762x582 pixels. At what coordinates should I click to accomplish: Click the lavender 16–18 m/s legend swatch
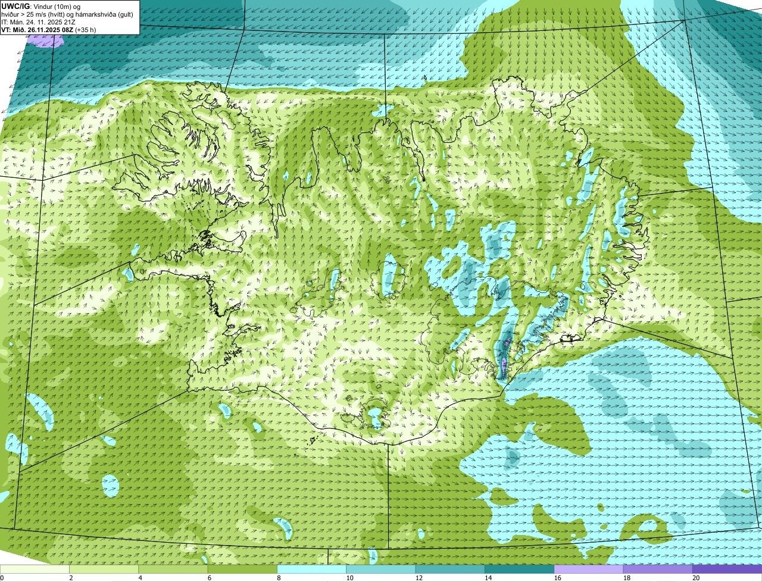tap(588, 569)
